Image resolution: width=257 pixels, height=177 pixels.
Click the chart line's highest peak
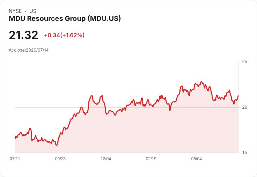(x=201, y=82)
